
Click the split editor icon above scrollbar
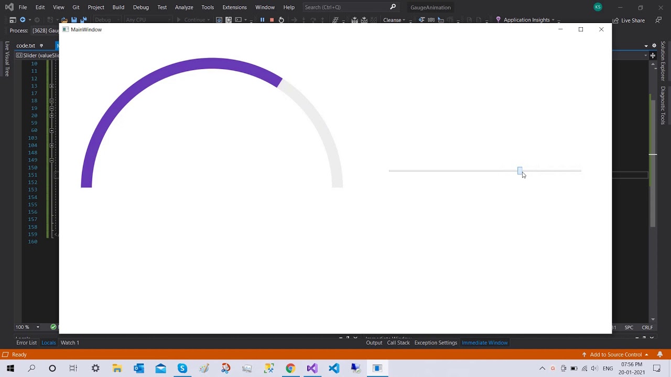coord(653,56)
